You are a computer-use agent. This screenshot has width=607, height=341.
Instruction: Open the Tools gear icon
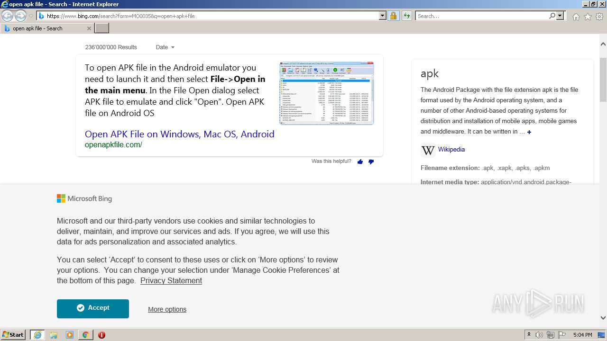(x=599, y=17)
